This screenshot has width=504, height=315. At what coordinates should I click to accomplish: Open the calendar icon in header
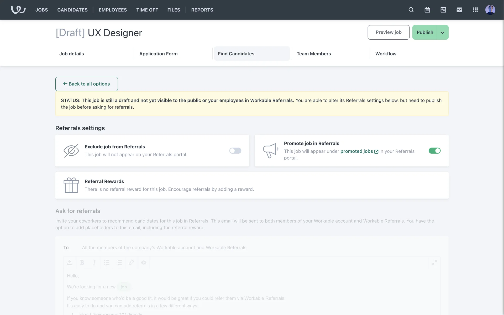pos(427,10)
